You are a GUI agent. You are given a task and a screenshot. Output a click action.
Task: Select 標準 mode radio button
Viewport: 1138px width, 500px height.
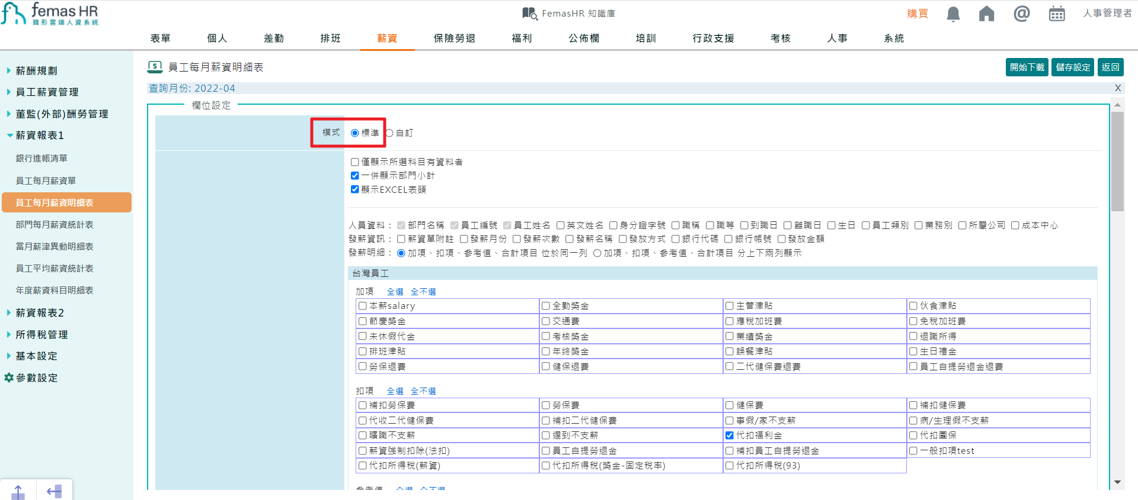[354, 133]
